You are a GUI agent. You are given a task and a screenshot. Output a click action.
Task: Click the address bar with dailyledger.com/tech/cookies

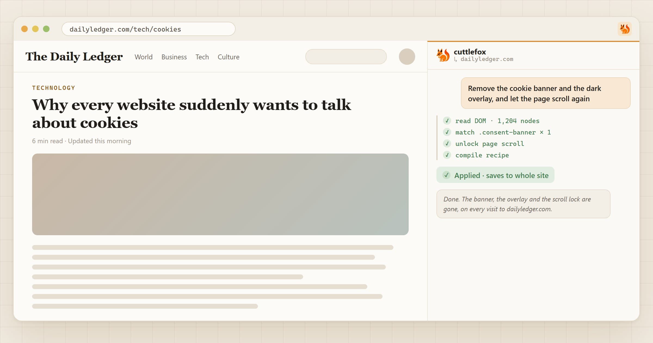point(149,29)
